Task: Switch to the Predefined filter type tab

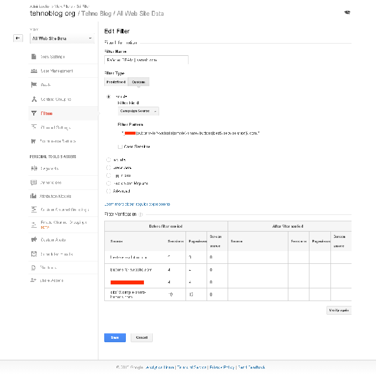Action: [x=116, y=82]
